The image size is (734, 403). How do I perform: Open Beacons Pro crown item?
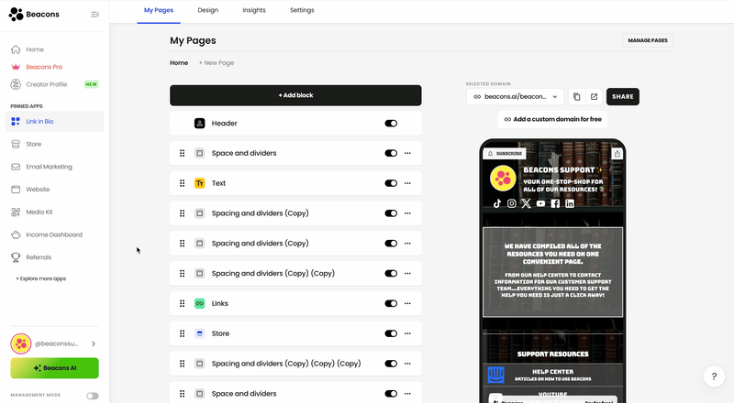44,67
